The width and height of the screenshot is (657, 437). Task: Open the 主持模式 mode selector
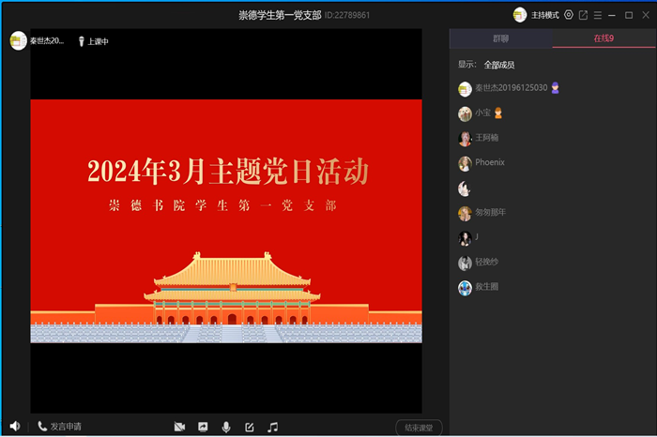538,15
